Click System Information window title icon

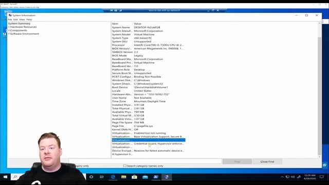click(10, 15)
